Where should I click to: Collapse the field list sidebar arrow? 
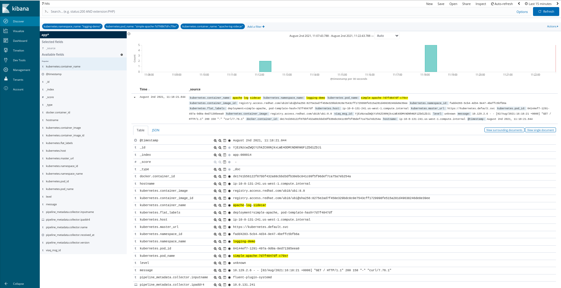click(x=129, y=34)
